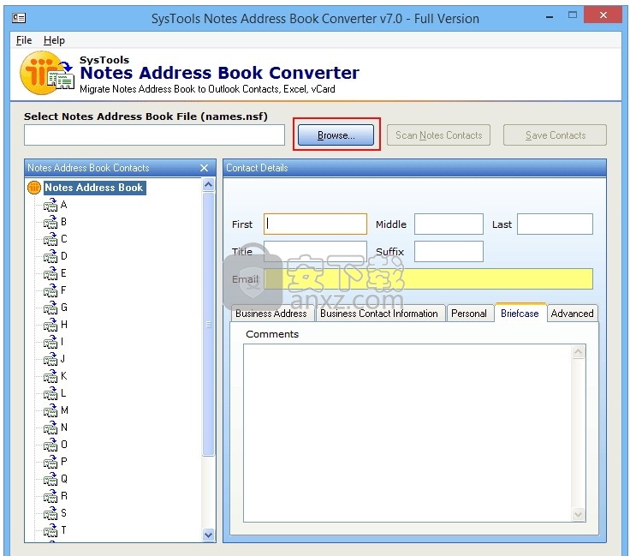
Task: Switch to the Business Contact Information tab
Action: (x=379, y=314)
